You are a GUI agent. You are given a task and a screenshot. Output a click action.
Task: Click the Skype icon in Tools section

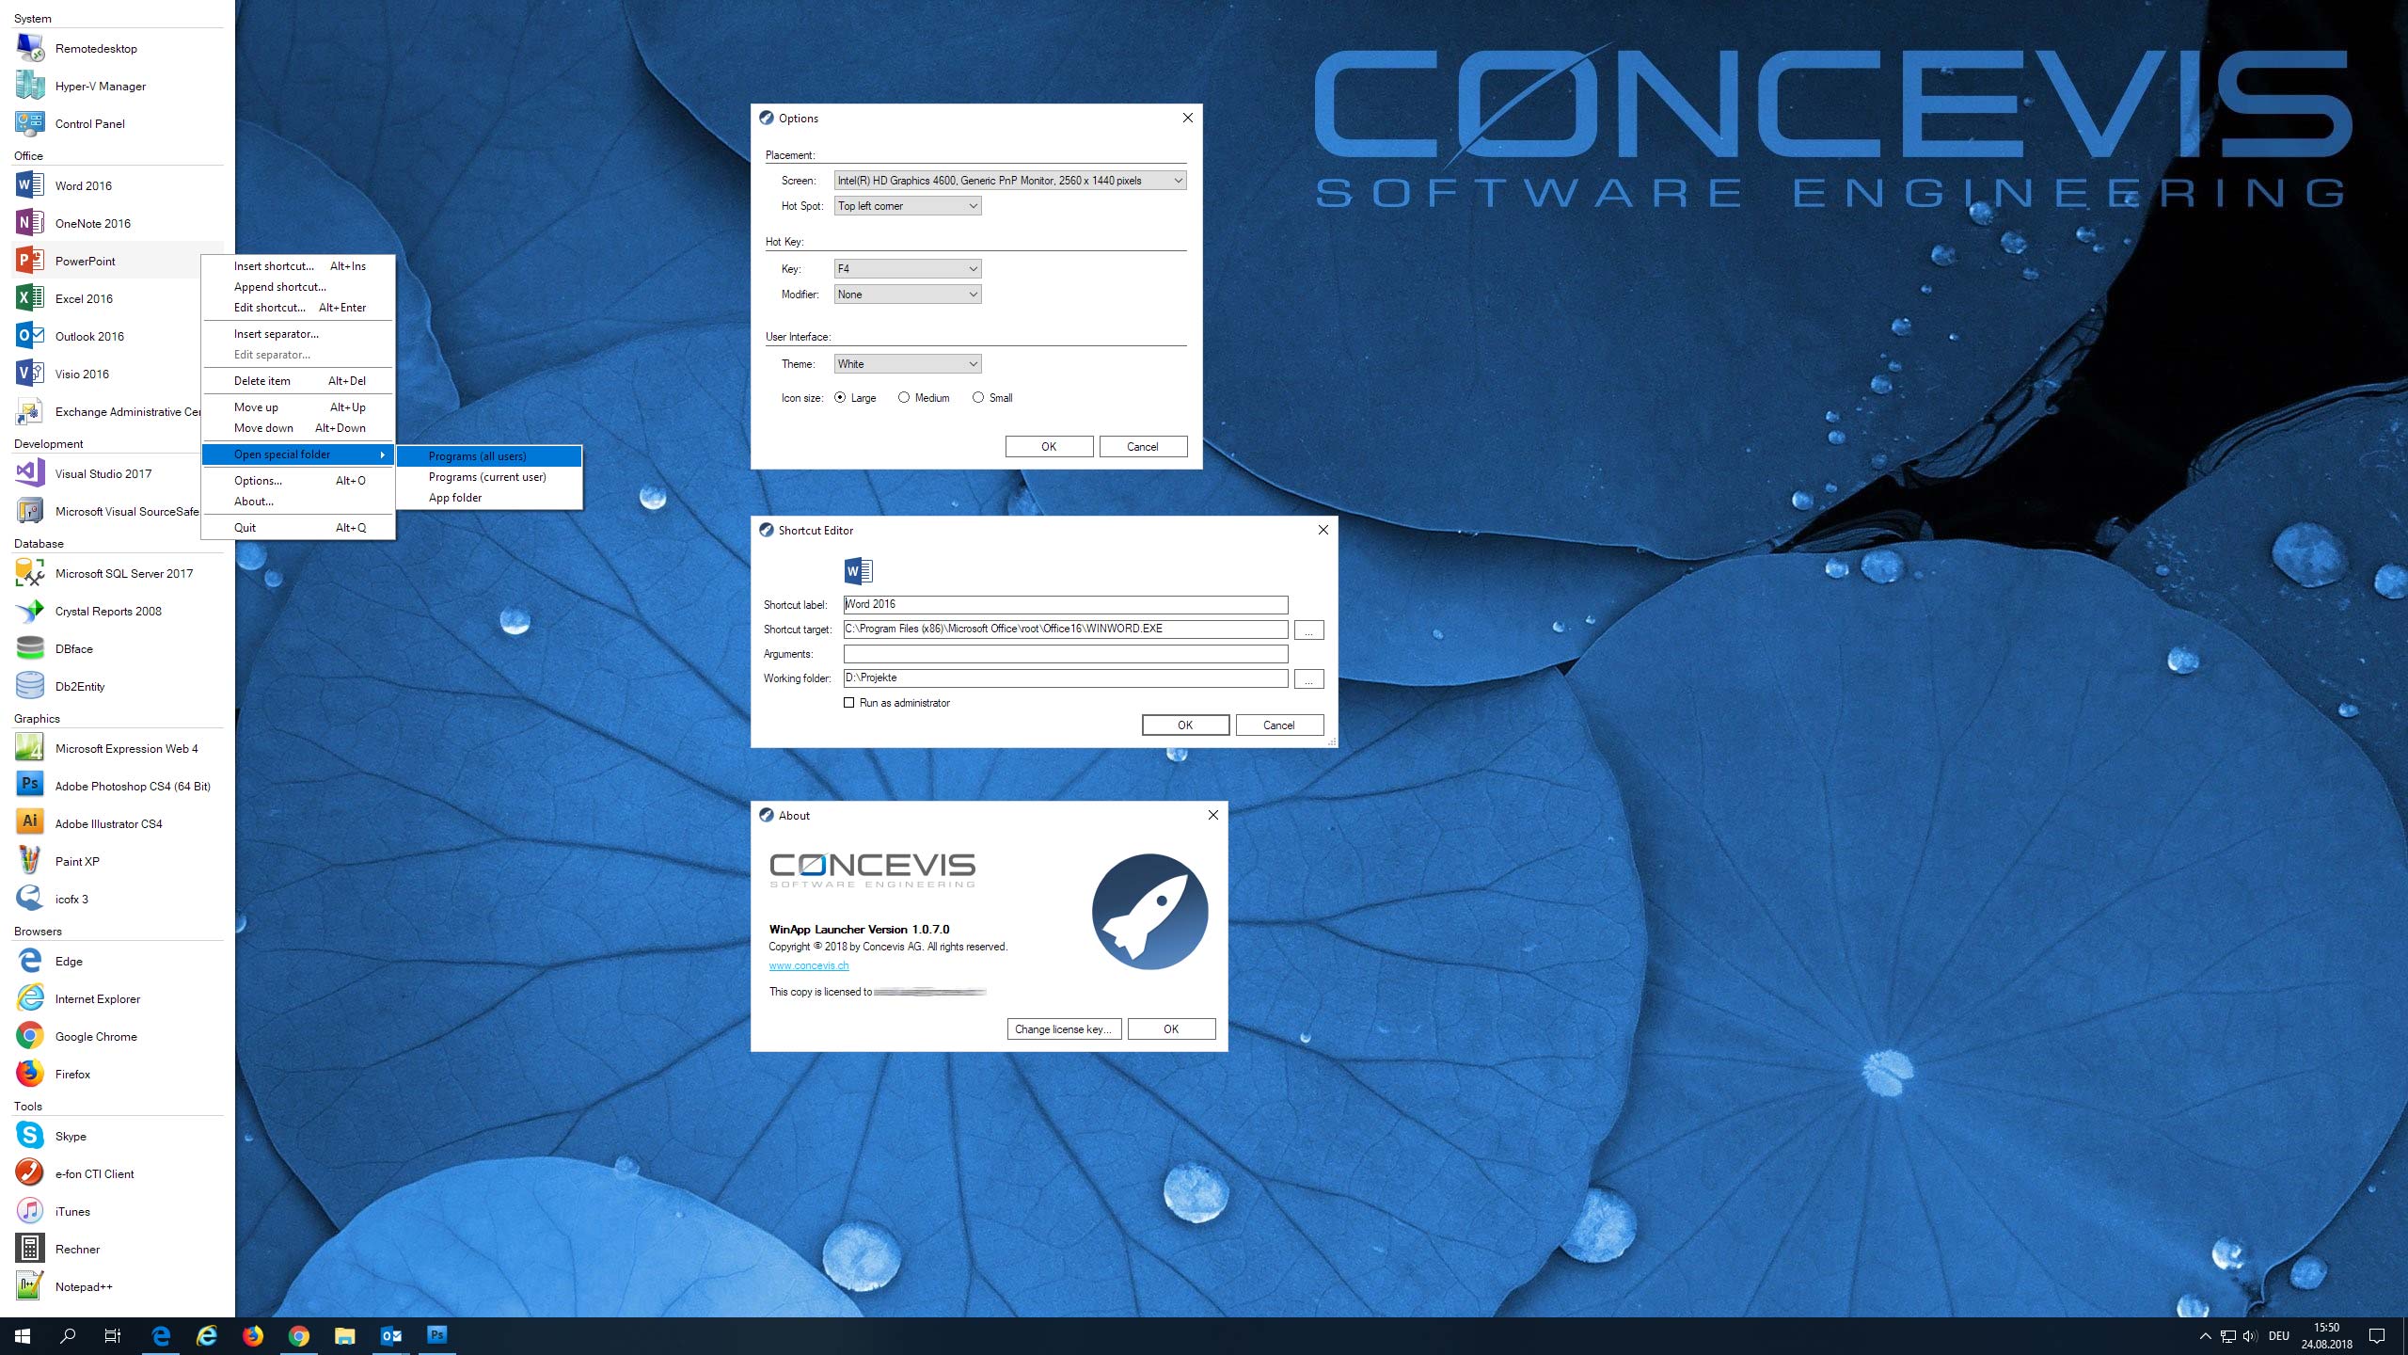[x=28, y=1137]
